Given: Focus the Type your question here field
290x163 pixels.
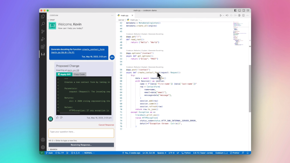Looking at the screenshot, I should point(81,133).
